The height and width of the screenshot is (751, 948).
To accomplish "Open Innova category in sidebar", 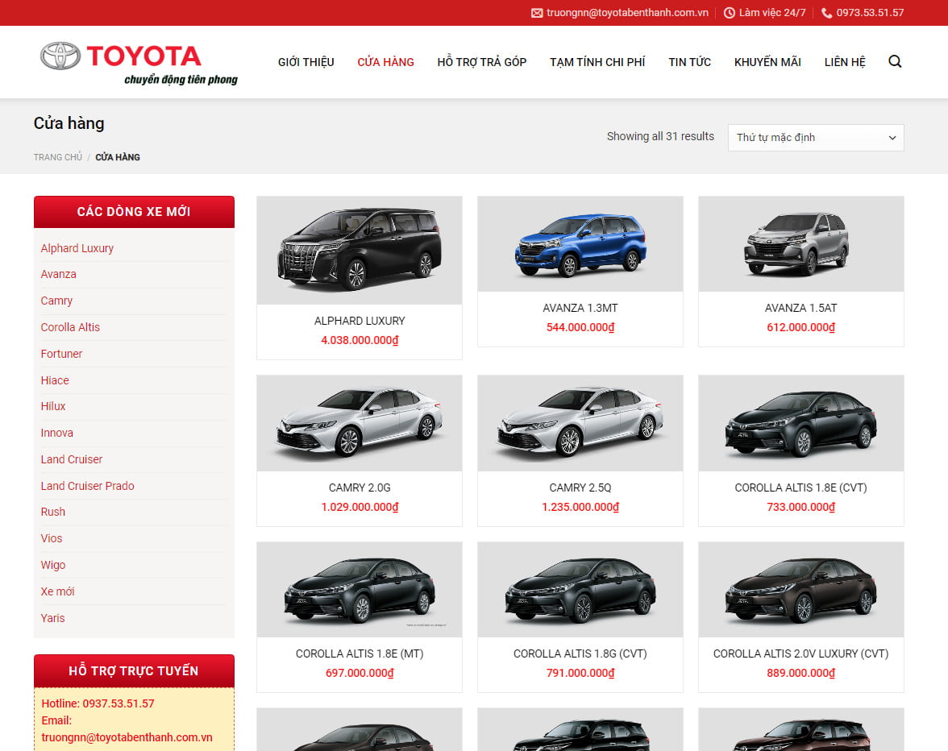I will 56,434.
